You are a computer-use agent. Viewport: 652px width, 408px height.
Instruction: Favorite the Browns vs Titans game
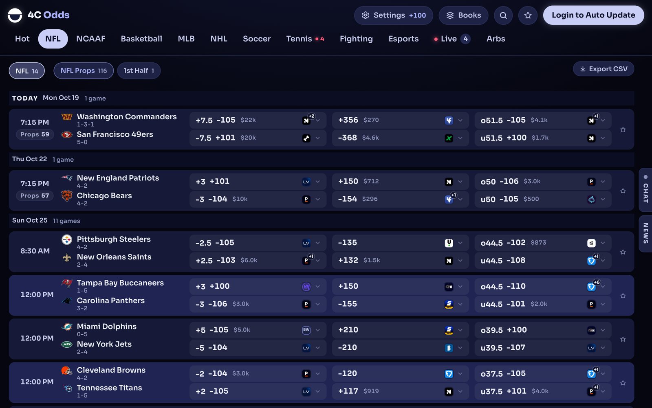tap(623, 383)
